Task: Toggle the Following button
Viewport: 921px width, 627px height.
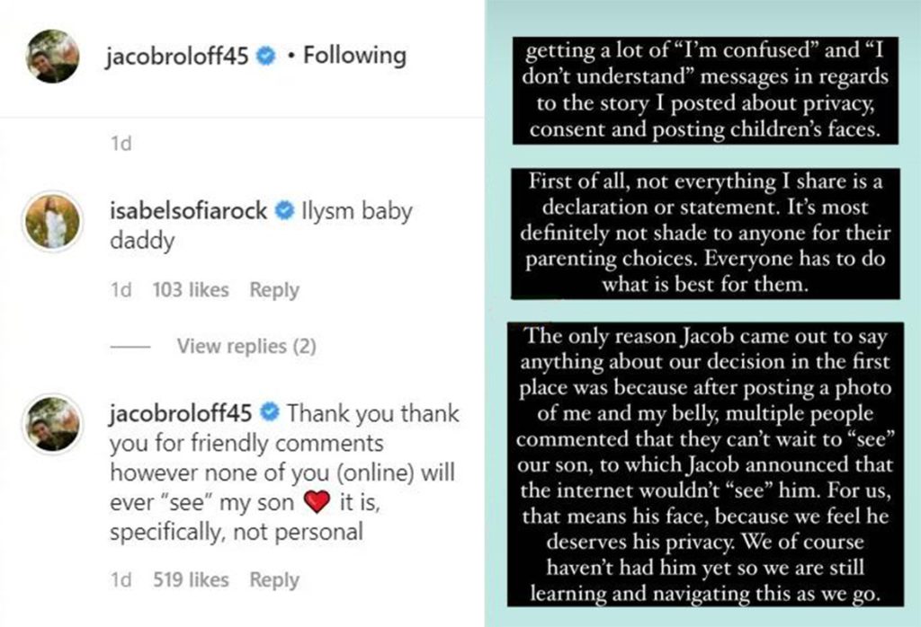Action: 353,57
